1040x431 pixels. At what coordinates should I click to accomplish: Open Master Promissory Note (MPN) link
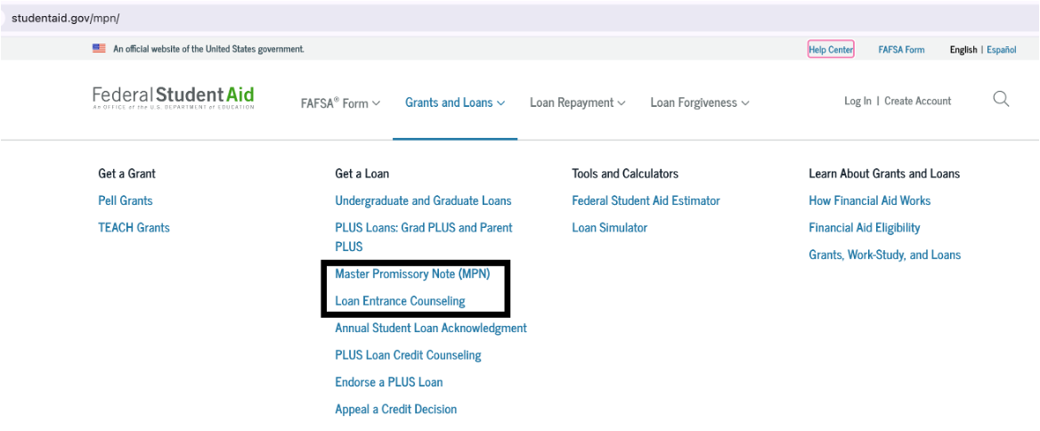pos(412,273)
